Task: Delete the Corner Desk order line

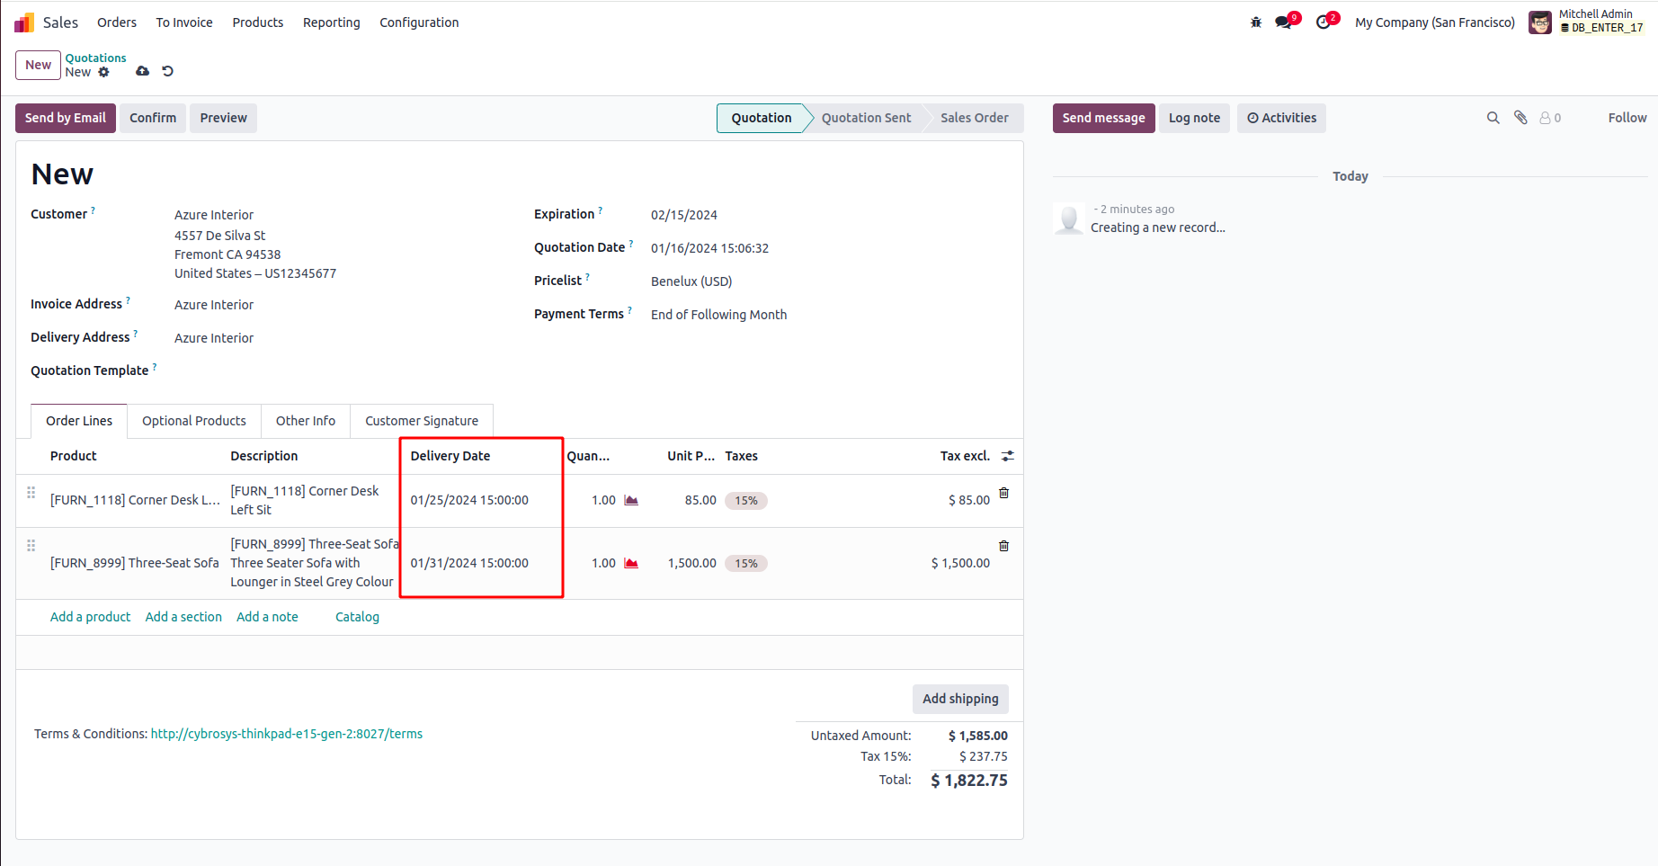Action: tap(1004, 493)
